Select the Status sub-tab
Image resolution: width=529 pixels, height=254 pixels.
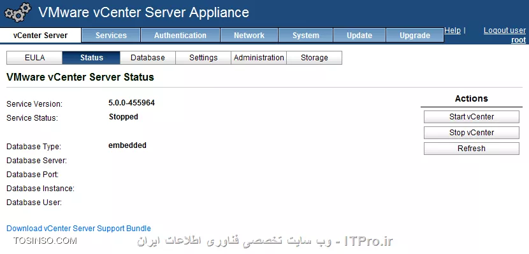(91, 58)
